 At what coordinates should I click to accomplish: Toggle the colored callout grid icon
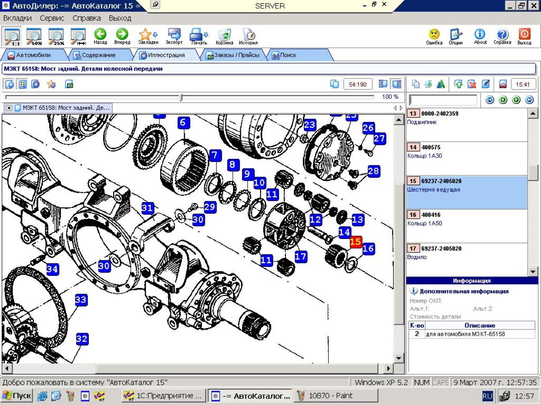(x=23, y=84)
